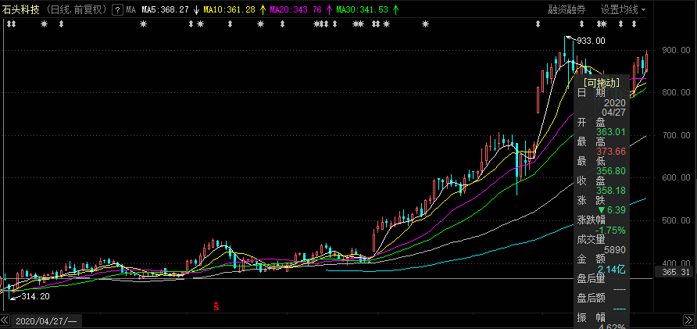The image size is (697, 329).
Task: Click the white down arrow after MA5
Action: 196,9
